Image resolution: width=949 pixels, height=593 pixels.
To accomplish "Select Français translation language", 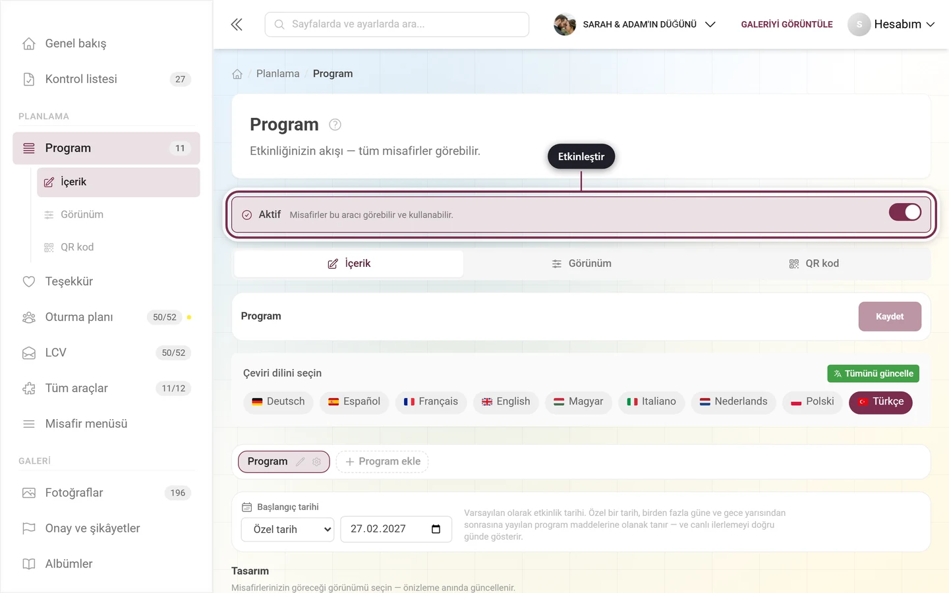I will (x=431, y=402).
